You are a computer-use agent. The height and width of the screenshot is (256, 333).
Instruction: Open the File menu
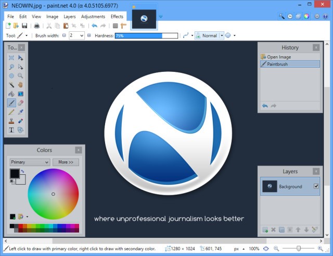pyautogui.click(x=10, y=17)
